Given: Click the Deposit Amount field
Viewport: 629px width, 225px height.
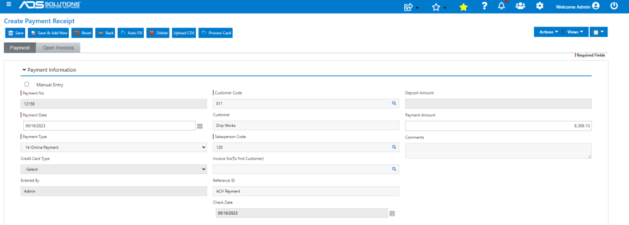Looking at the screenshot, I should [498, 104].
